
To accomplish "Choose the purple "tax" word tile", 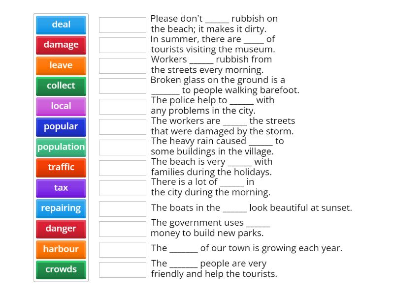I will click(61, 188).
